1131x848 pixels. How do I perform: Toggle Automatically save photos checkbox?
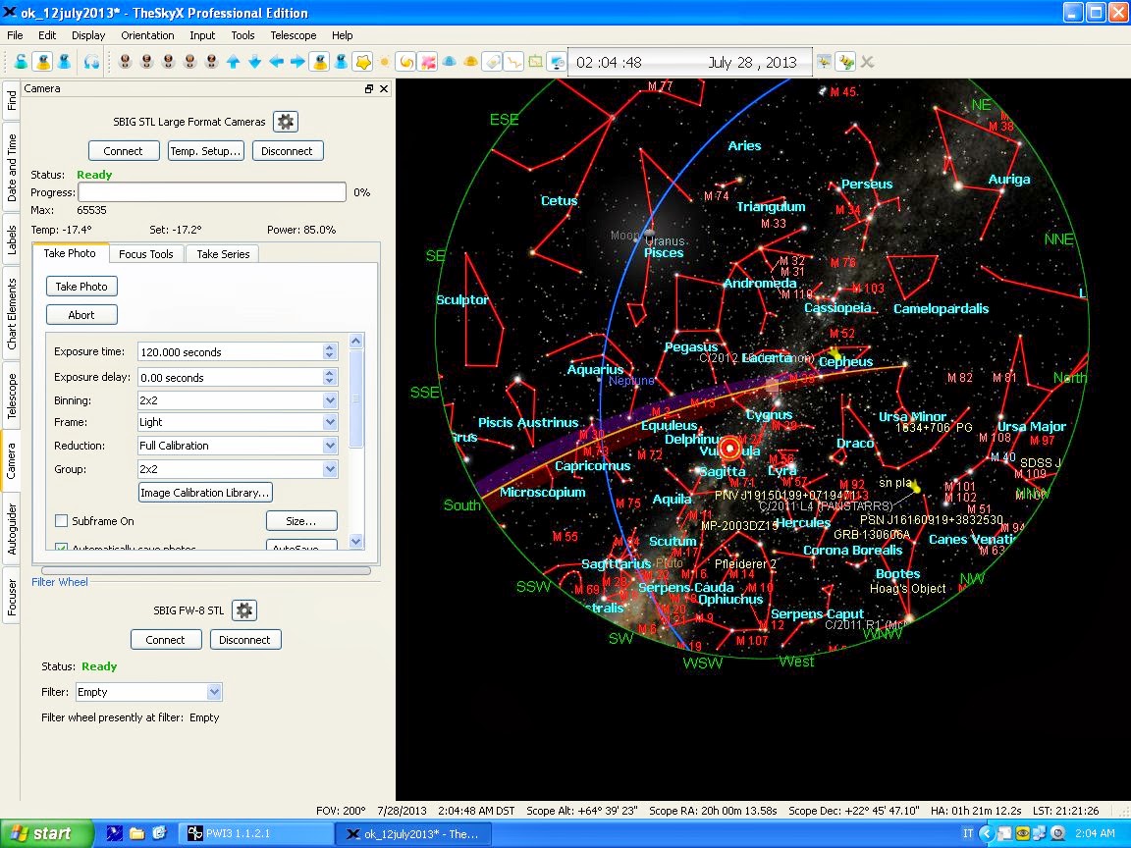pyautogui.click(x=62, y=549)
